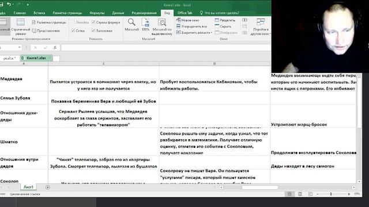The height and width of the screenshot is (207, 369).
Task: Open the Office Tab ribbon tab
Action: 184,13
